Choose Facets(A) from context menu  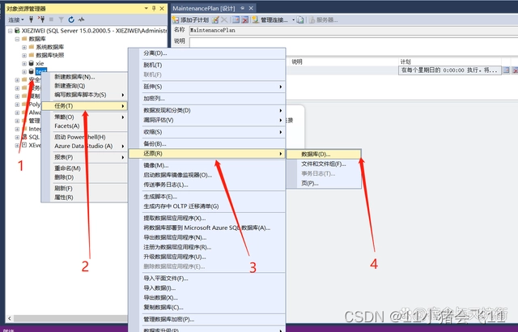84,126
